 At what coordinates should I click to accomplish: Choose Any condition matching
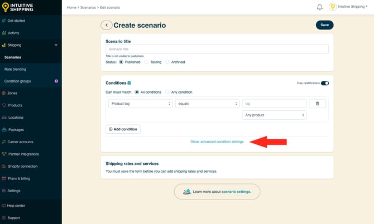click(x=167, y=92)
